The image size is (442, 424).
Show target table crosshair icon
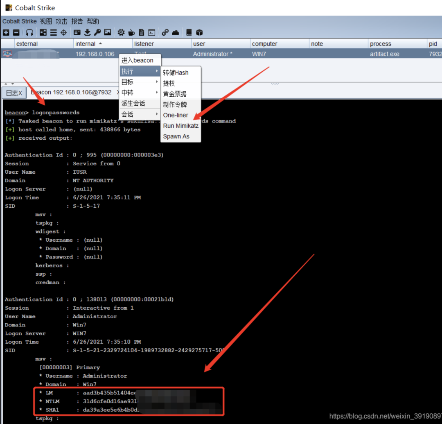tap(64, 32)
